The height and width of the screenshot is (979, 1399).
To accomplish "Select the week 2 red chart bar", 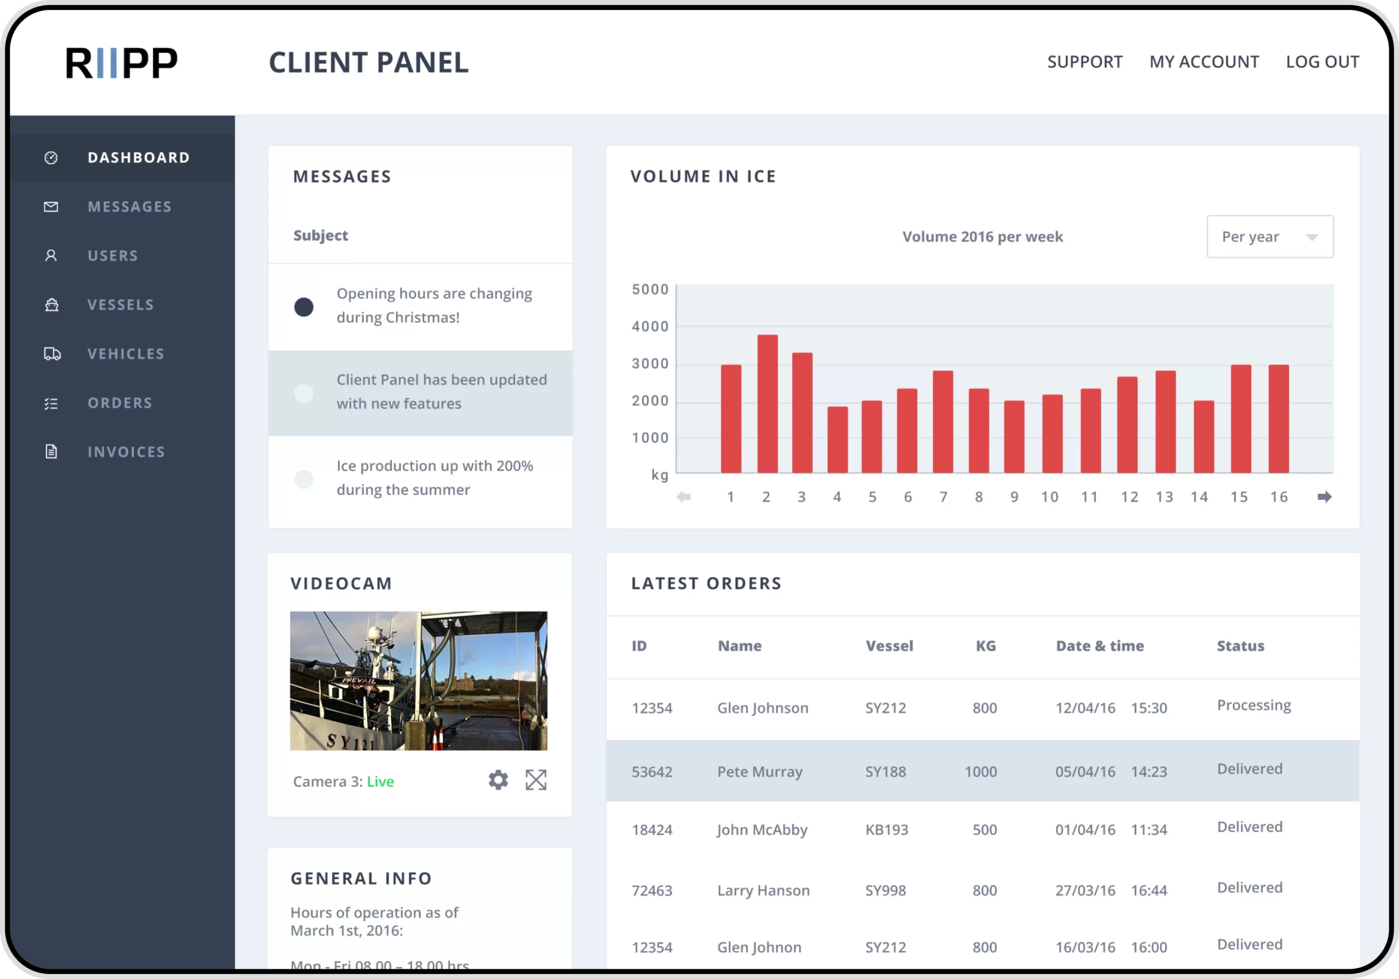I will pyautogui.click(x=767, y=404).
